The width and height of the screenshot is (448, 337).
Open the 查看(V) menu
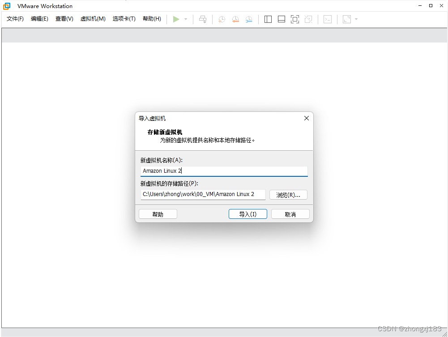pos(64,19)
